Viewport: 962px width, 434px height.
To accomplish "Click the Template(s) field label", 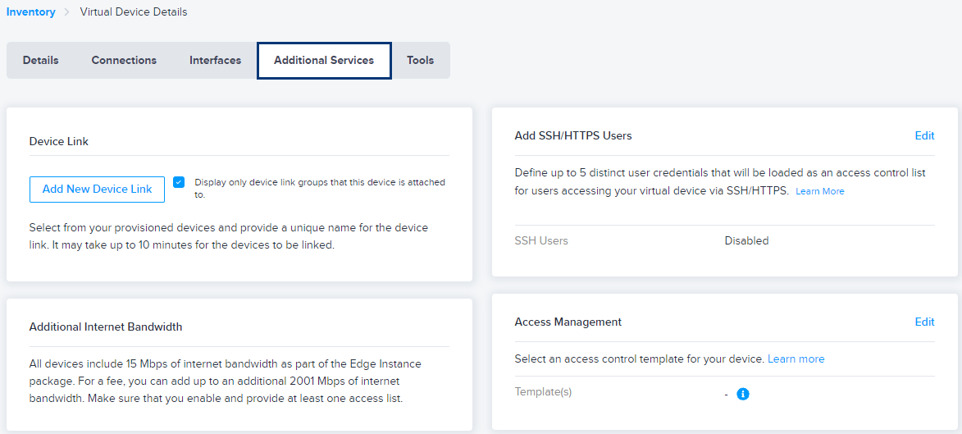I will [543, 391].
